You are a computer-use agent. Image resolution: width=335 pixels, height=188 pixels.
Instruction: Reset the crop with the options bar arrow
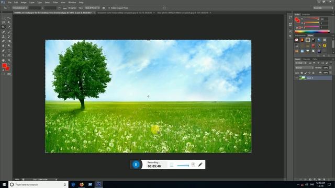click(x=164, y=8)
